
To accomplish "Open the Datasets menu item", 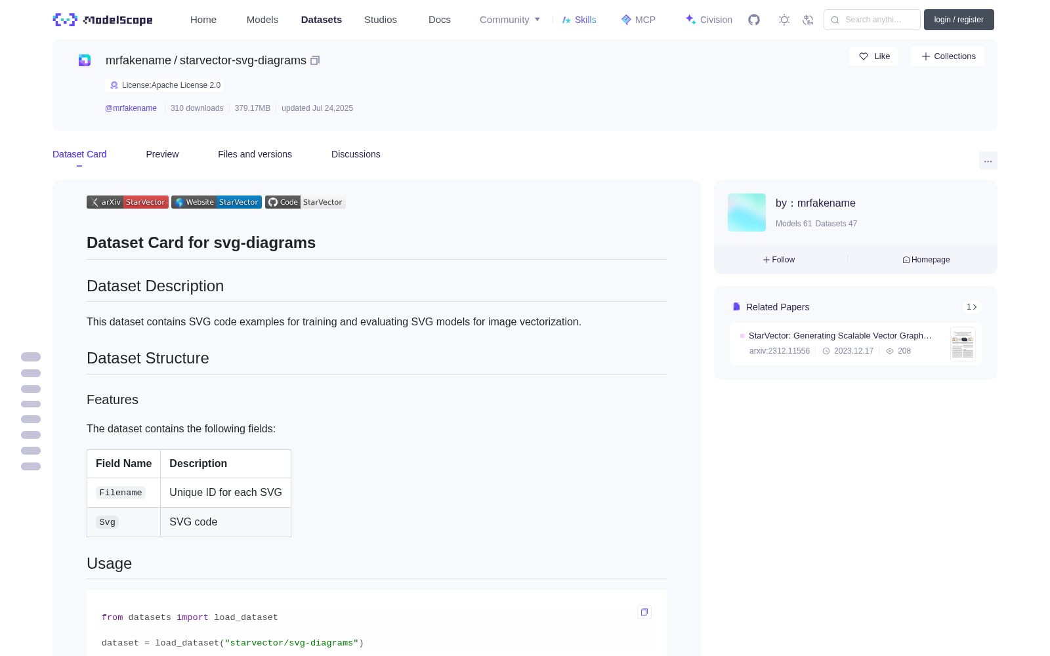I will coord(322,20).
